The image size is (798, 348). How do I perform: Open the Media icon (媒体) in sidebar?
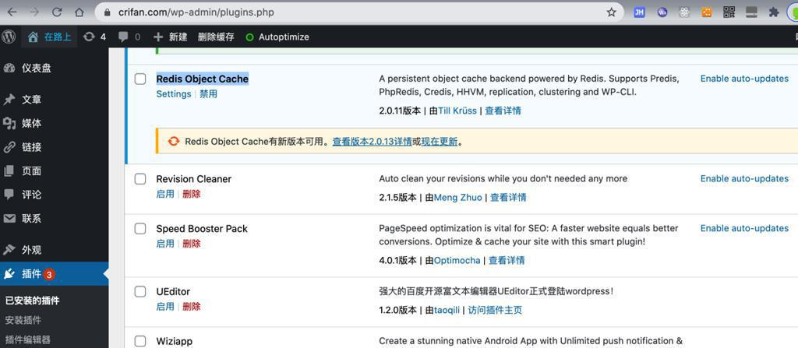click(9, 123)
